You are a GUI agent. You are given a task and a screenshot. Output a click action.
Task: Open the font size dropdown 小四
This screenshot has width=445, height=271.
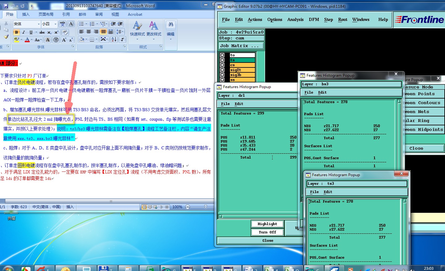coord(55,24)
